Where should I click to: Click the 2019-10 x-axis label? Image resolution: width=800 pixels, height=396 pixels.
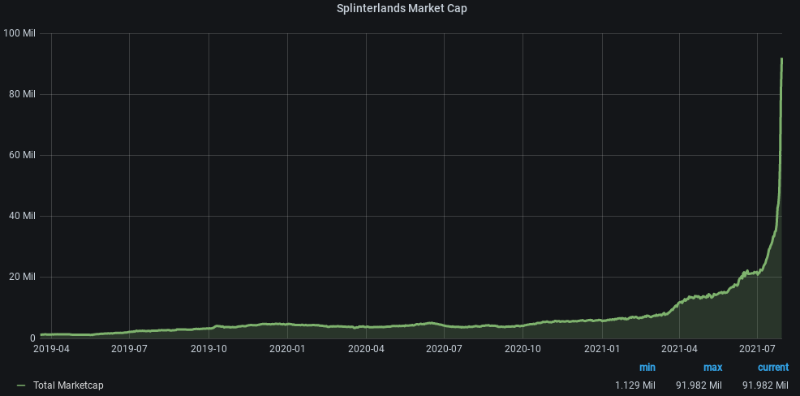(209, 349)
